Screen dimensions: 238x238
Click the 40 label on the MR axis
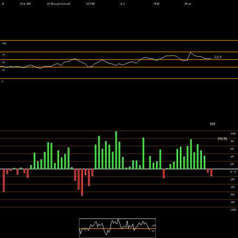click(x=232, y=157)
